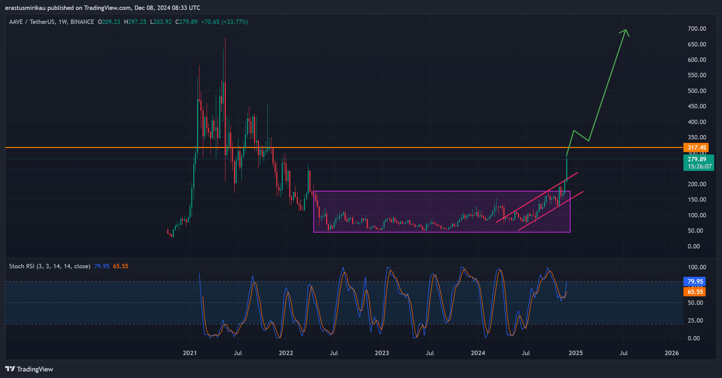Click the orange 65.55 Stoch RSI label
Image resolution: width=722 pixels, height=378 pixels.
pos(695,292)
